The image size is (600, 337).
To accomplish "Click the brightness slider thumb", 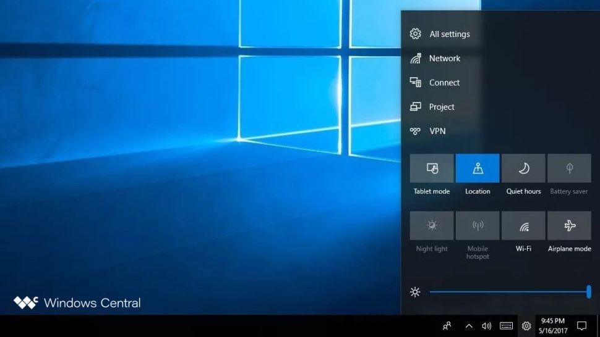I will [x=589, y=292].
